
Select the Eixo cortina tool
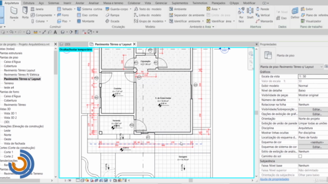point(88,15)
